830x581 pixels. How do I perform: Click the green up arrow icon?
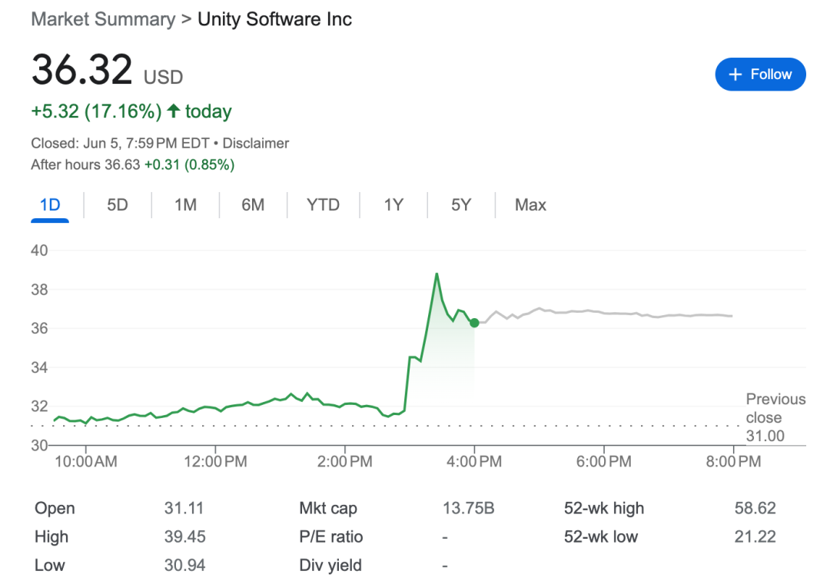174,111
